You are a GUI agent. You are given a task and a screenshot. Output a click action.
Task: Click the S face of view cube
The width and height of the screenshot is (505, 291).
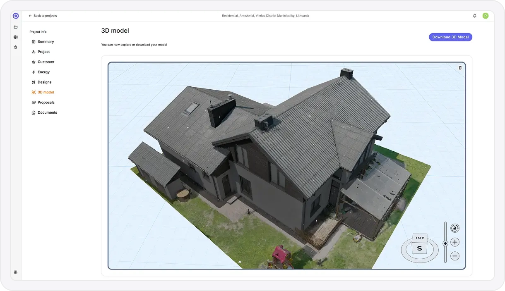point(419,248)
